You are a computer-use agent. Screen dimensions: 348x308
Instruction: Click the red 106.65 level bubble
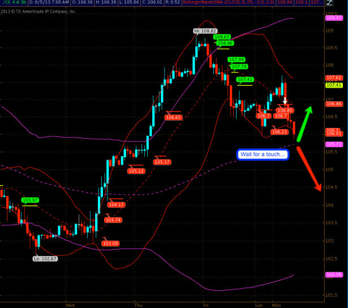pos(174,117)
